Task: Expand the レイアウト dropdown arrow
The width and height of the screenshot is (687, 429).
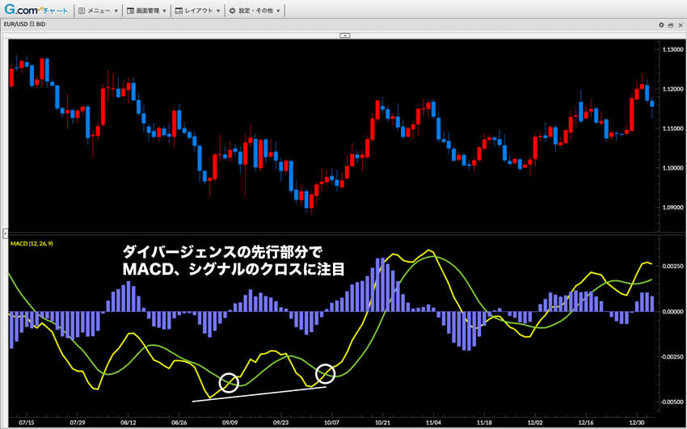Action: pyautogui.click(x=219, y=11)
